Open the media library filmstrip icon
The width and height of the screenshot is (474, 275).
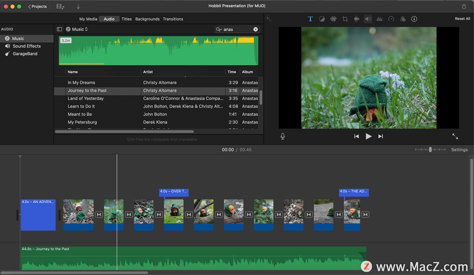[x=60, y=6]
